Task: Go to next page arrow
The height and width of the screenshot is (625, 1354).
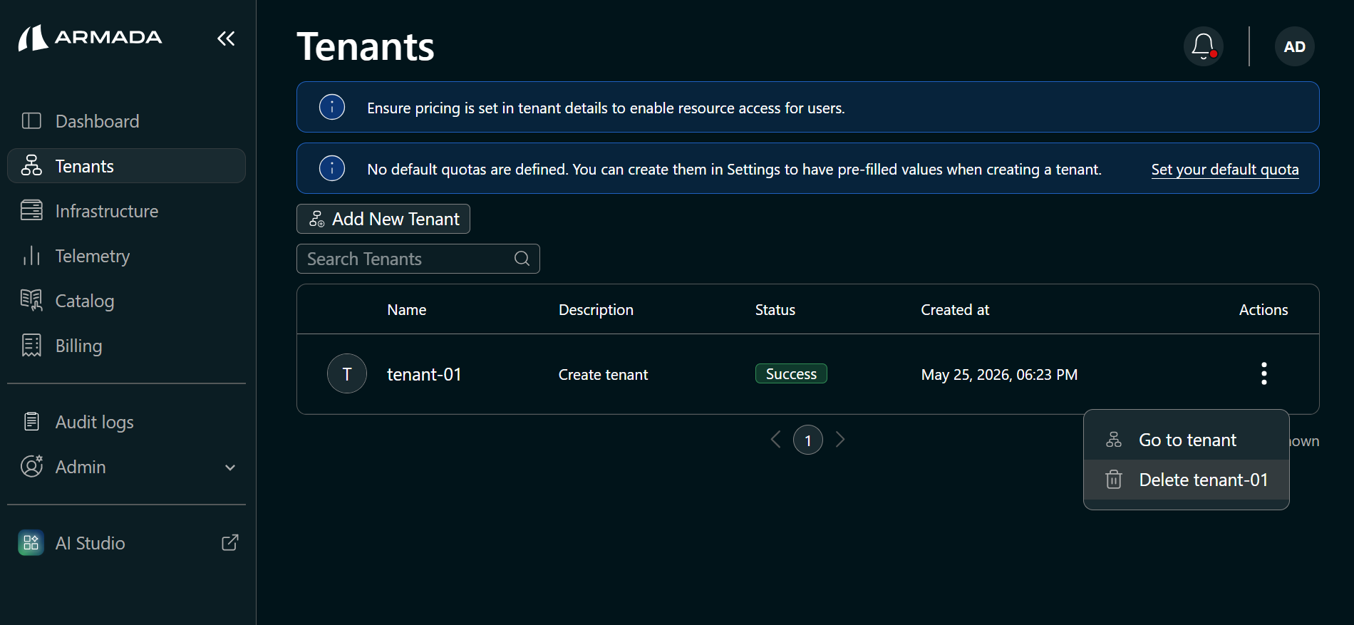Action: (x=840, y=440)
